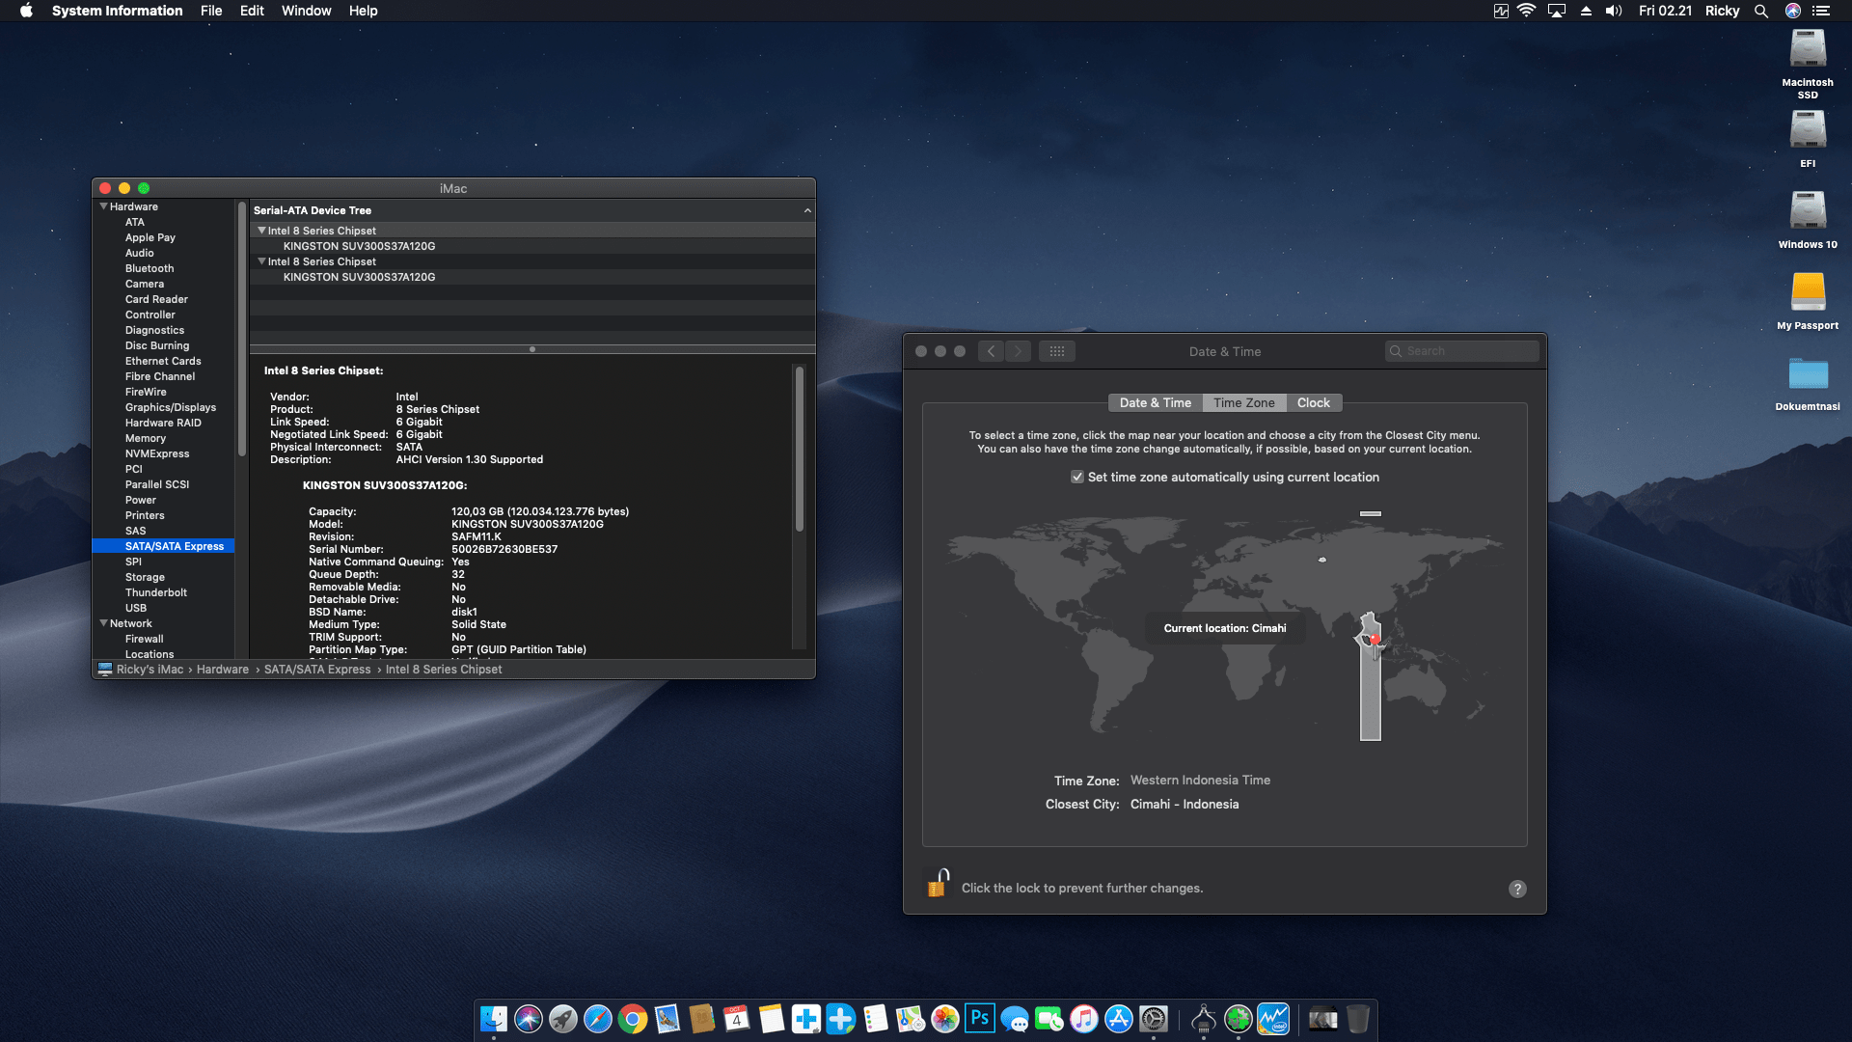Screen dimensions: 1852x1042
Task: Click the split-pane divider handle dot
Action: pos(532,349)
